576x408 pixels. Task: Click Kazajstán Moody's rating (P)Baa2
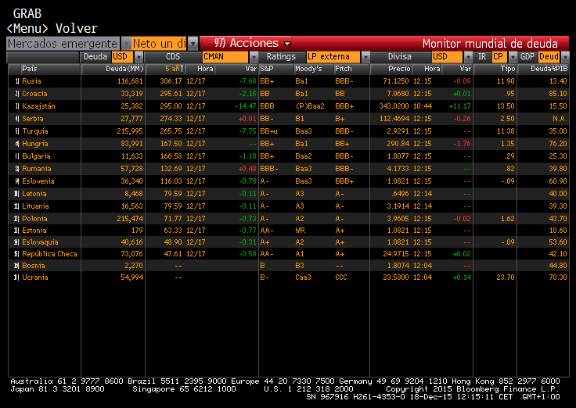(x=310, y=106)
